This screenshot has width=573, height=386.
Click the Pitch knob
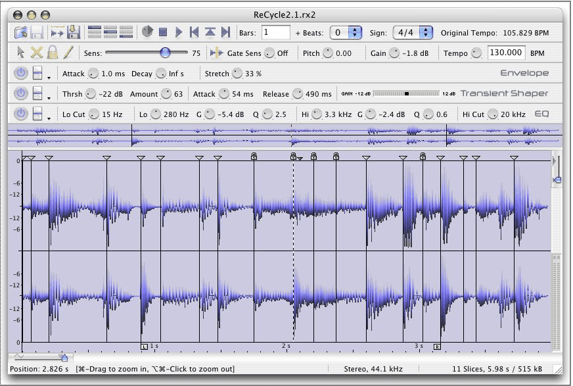(328, 53)
